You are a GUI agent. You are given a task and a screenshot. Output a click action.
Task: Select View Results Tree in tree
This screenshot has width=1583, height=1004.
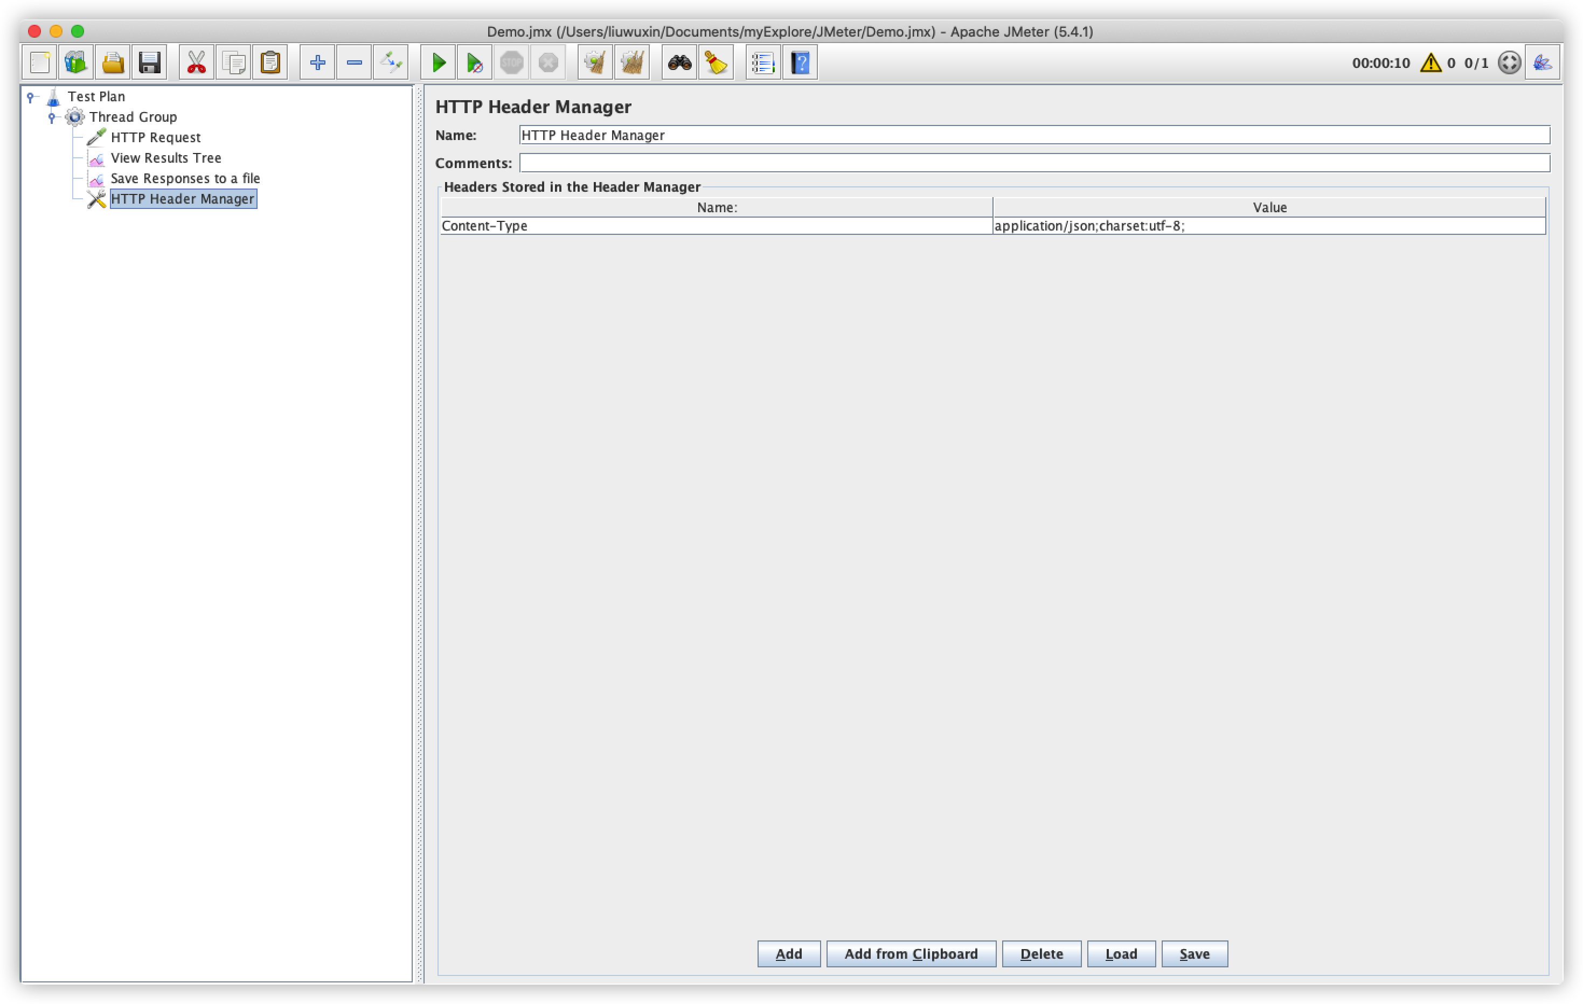coord(165,158)
